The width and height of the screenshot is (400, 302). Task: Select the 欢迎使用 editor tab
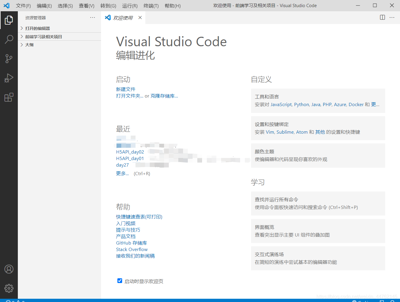(x=123, y=18)
